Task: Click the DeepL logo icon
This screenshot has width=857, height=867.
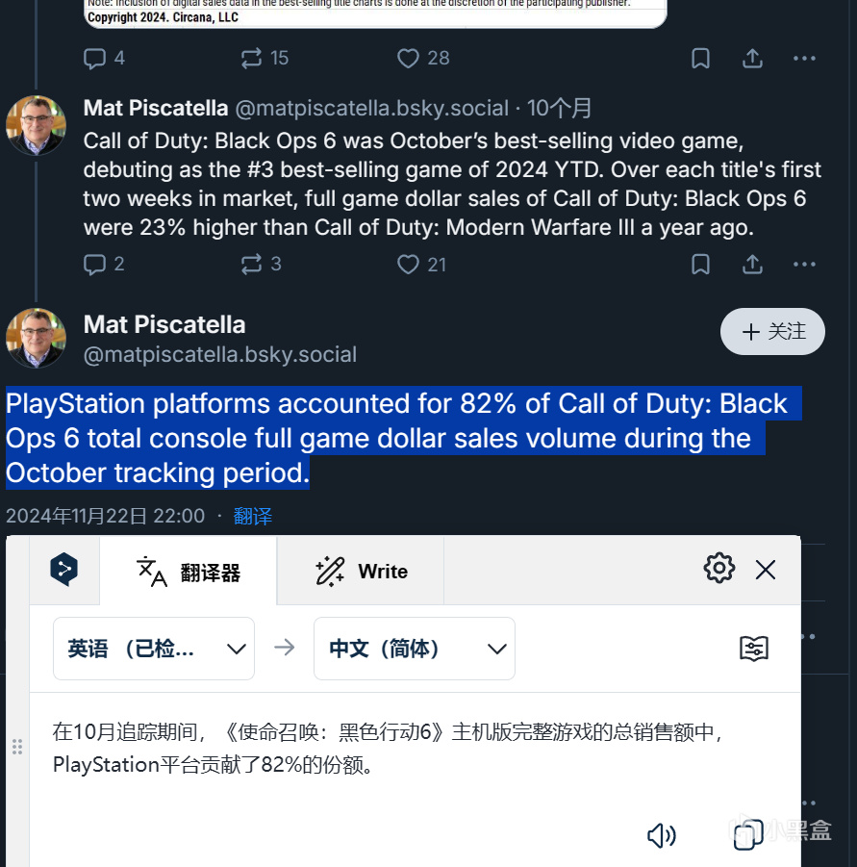Action: pos(63,571)
